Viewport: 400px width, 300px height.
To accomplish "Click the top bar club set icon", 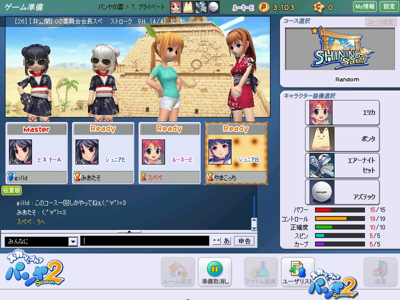I will (x=201, y=7).
